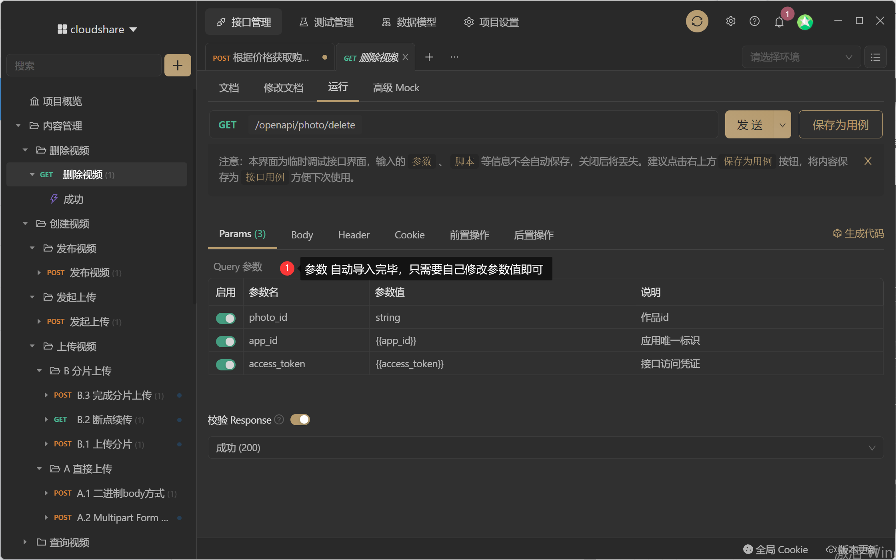Viewport: 896px width, 560px height.
Task: Open a new tab with plus icon
Action: (429, 57)
